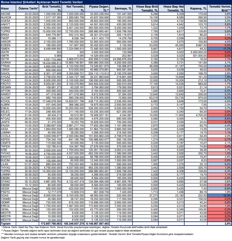
Task: Select the CCOLA ticker cell
Action: point(8,136)
